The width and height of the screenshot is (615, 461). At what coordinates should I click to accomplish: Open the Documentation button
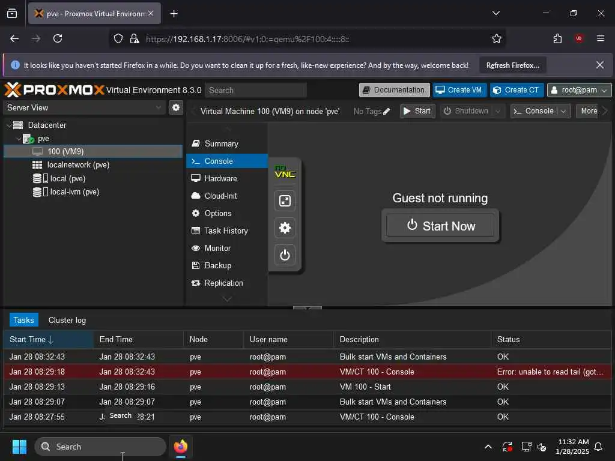[x=394, y=90]
